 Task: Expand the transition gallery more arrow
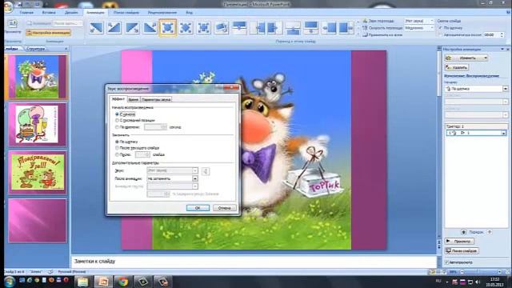[x=358, y=34]
